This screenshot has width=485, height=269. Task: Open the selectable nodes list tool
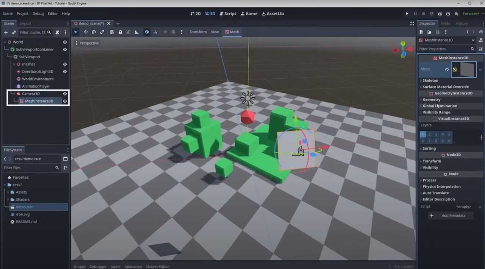click(x=112, y=32)
